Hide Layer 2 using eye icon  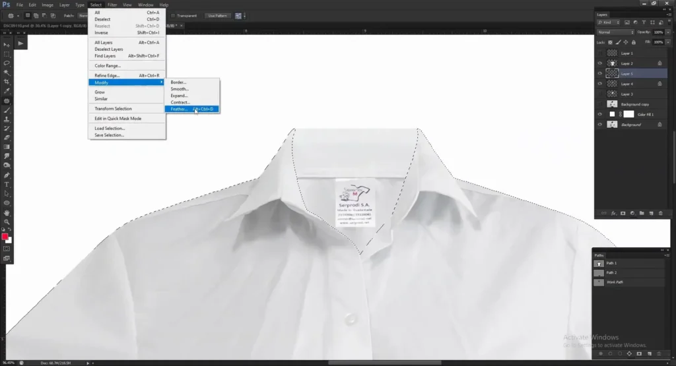click(x=599, y=63)
